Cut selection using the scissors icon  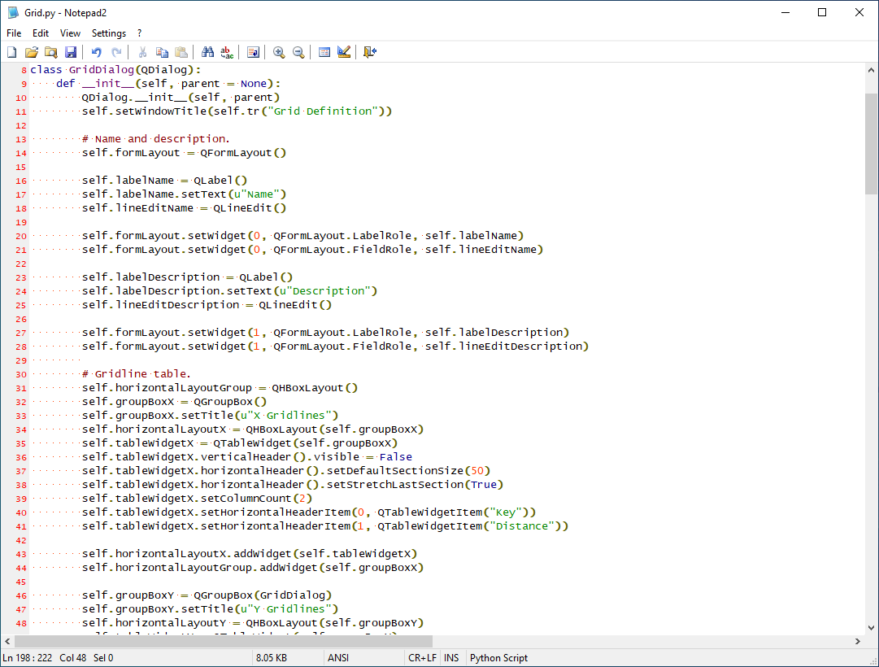[x=142, y=52]
